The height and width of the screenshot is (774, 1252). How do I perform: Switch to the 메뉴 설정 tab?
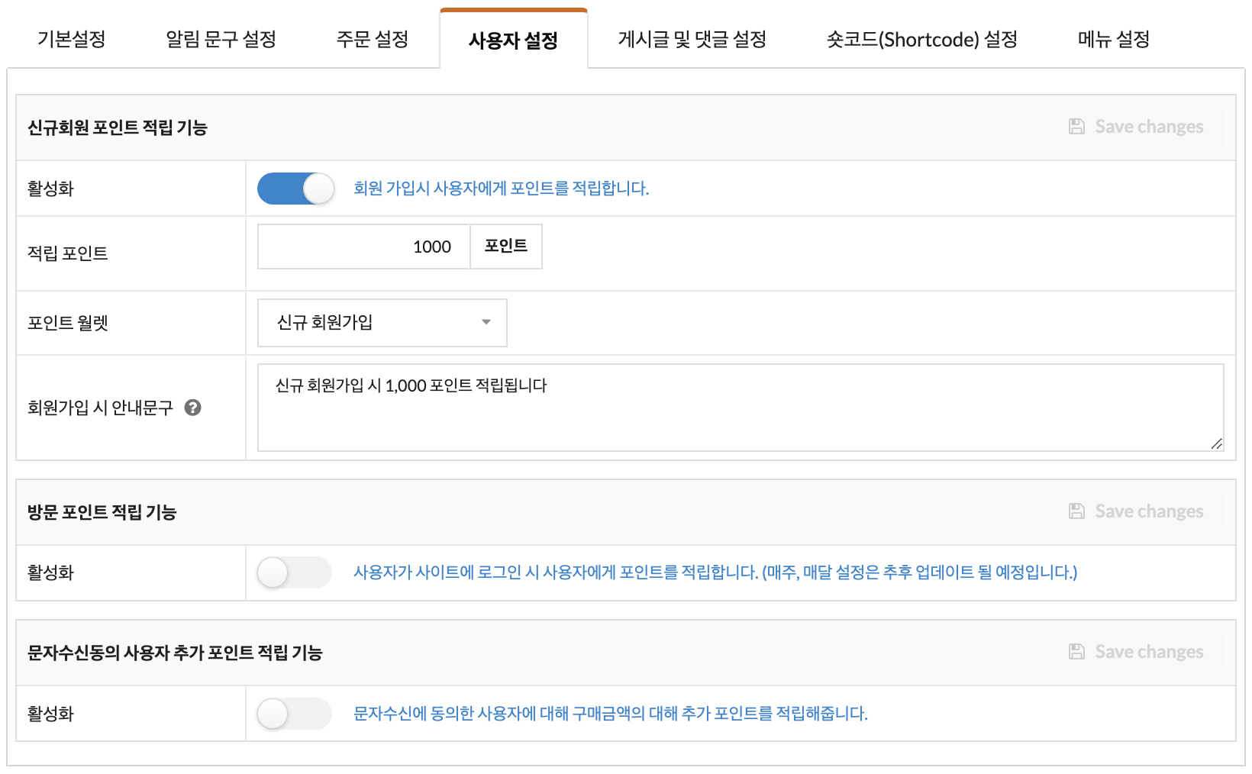pos(1113,39)
